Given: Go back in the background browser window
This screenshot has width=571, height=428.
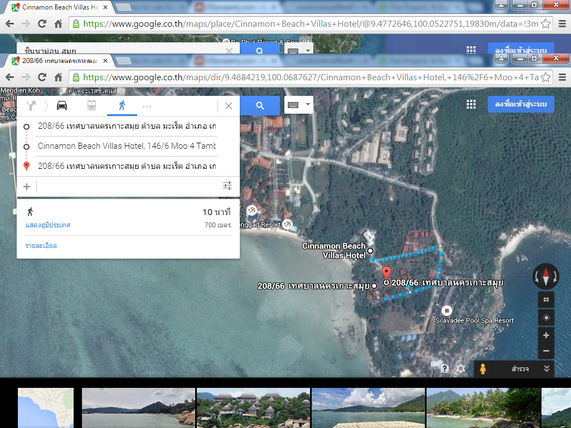Looking at the screenshot, I should pyautogui.click(x=10, y=23).
